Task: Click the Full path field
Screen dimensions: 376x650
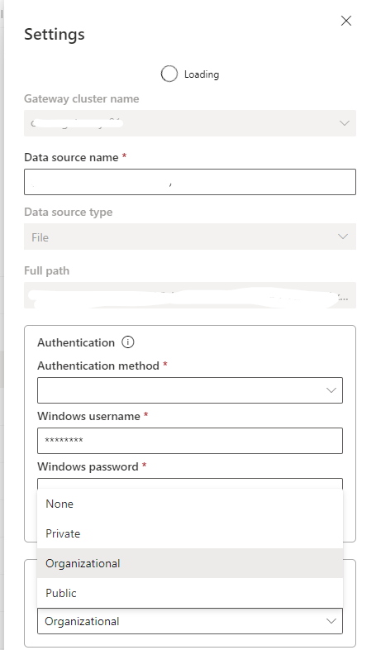Action: click(190, 295)
